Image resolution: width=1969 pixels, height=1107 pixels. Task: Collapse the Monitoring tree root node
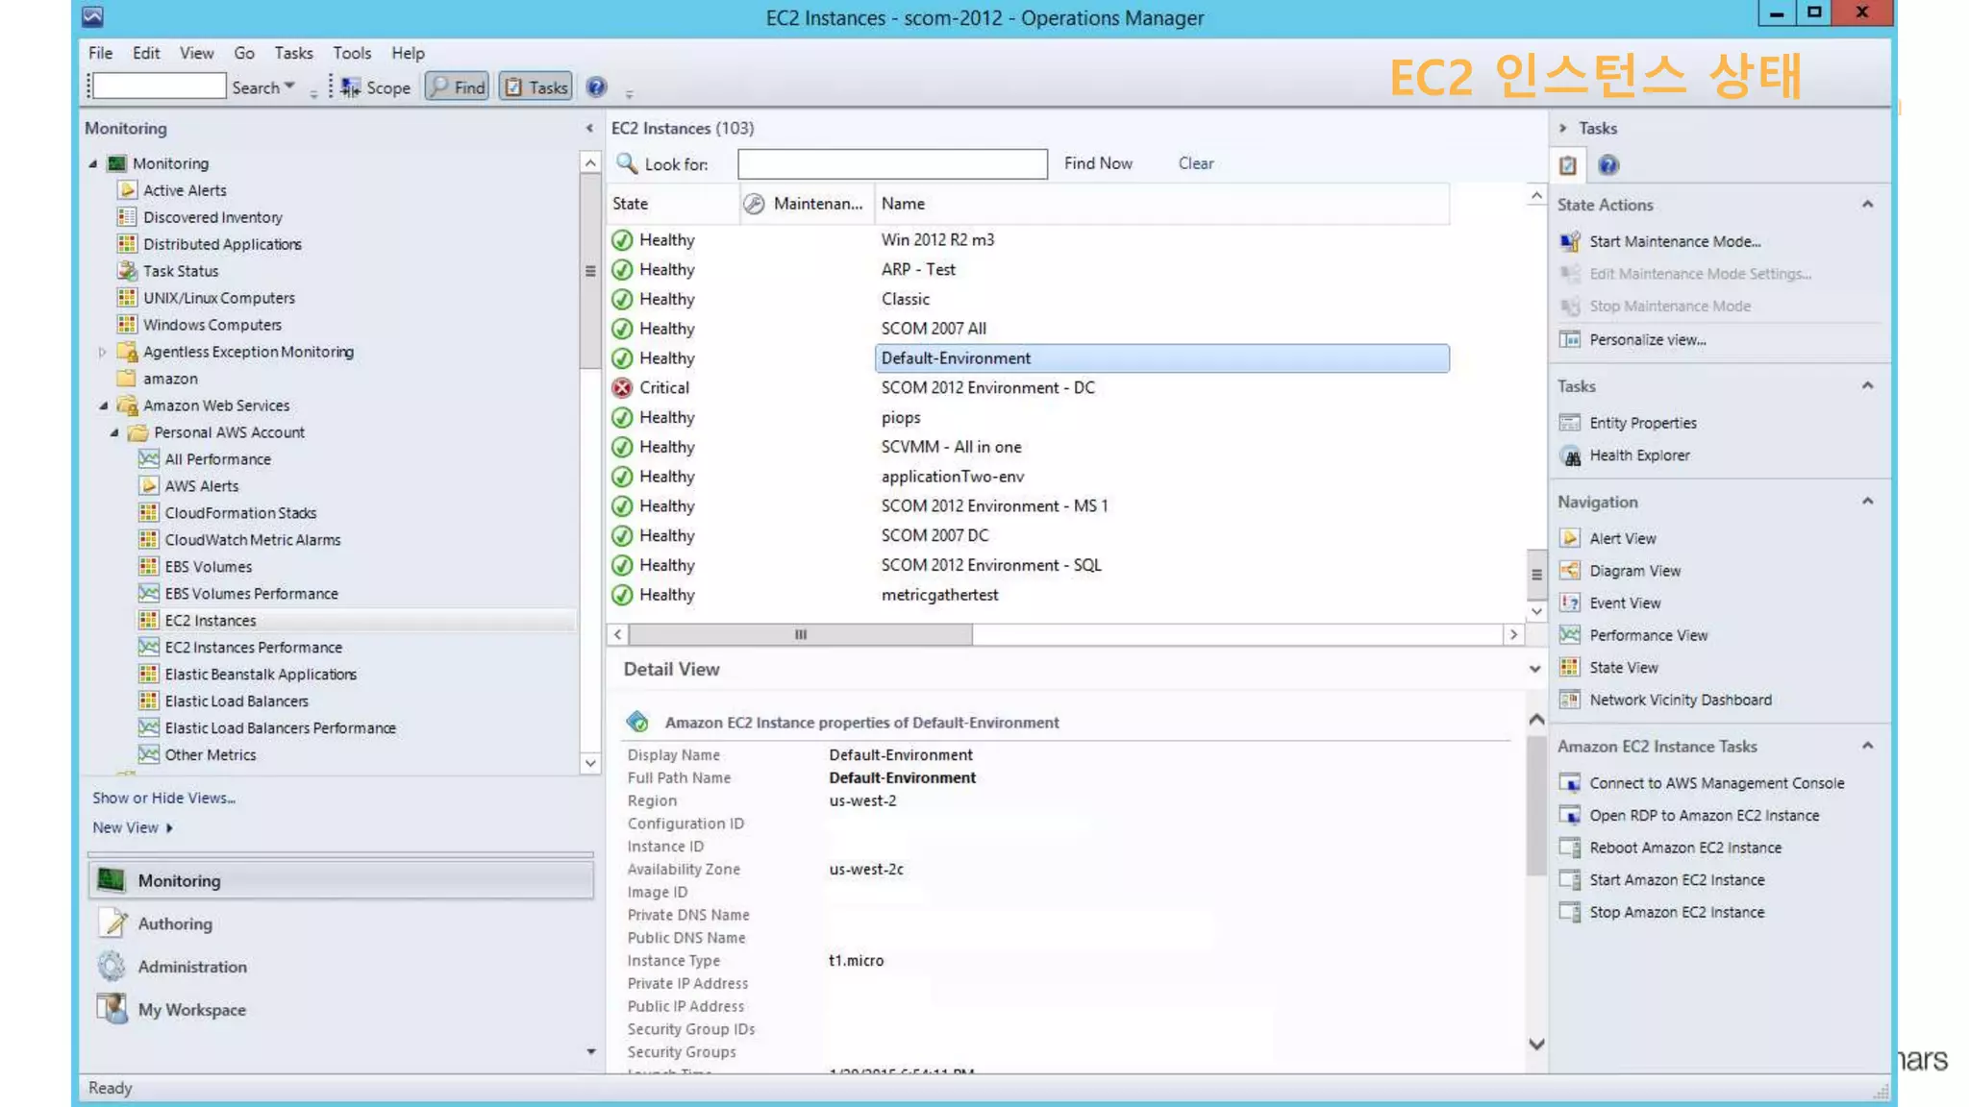pos(93,163)
